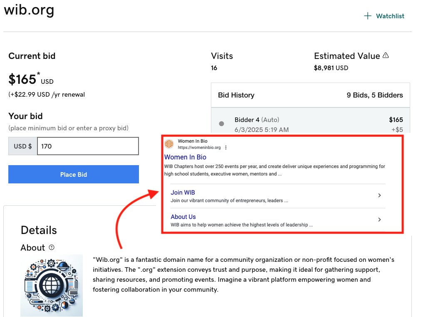Open the About Us sitelink

(183, 217)
